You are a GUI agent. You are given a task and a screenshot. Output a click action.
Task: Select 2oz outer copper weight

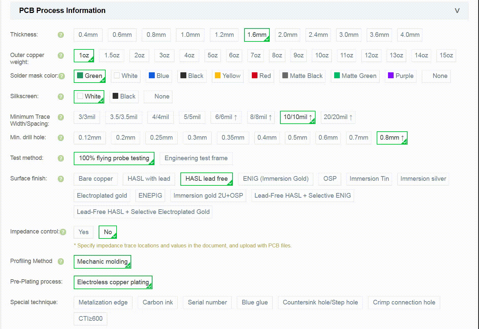tap(140, 55)
